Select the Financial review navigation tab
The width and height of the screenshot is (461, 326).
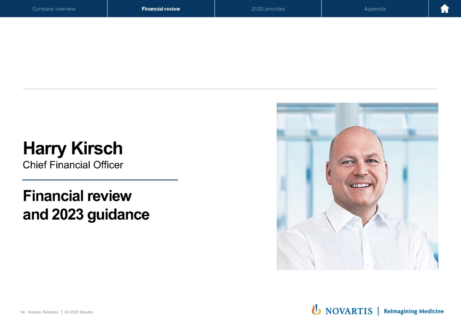[161, 9]
